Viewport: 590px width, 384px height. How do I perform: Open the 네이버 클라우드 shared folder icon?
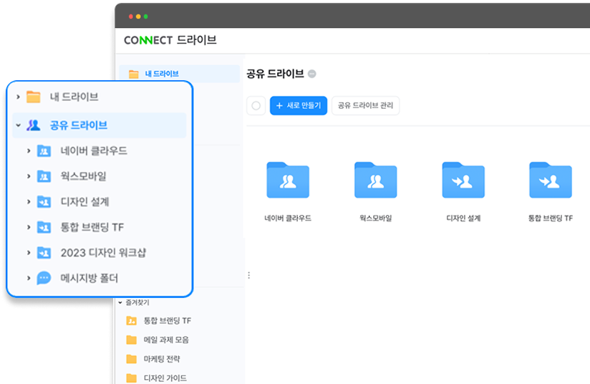pyautogui.click(x=288, y=180)
